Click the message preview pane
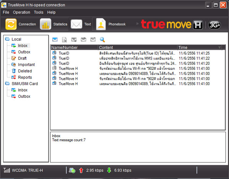Viewport: 229px width, 179px height. [x=138, y=147]
